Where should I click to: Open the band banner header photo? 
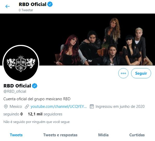click(x=77, y=39)
